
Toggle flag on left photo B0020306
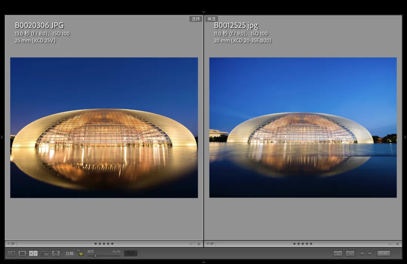tap(8, 244)
